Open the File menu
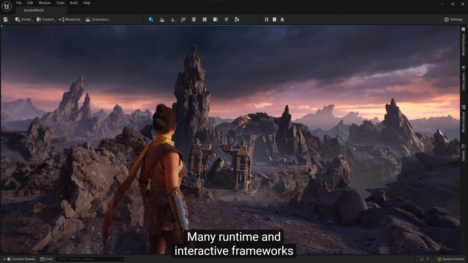468x263 pixels. [19, 3]
